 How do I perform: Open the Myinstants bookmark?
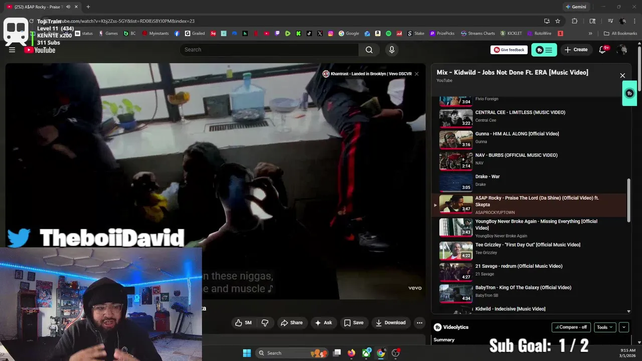pyautogui.click(x=155, y=34)
